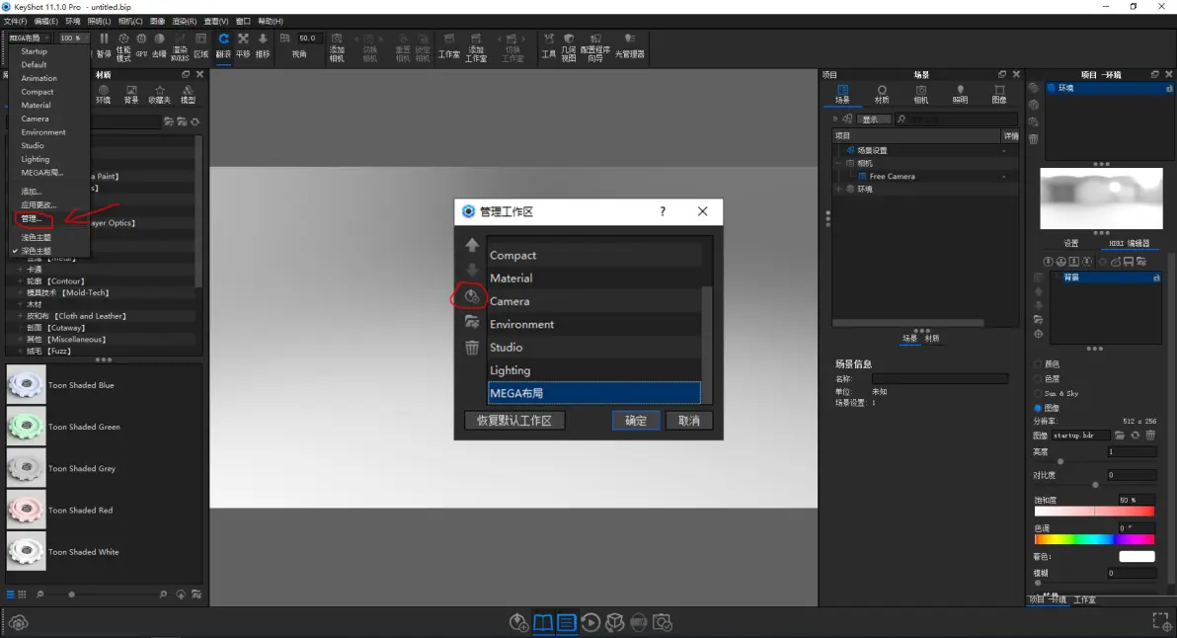Choose the 浅色主题 light theme option
The image size is (1177, 638).
click(36, 237)
